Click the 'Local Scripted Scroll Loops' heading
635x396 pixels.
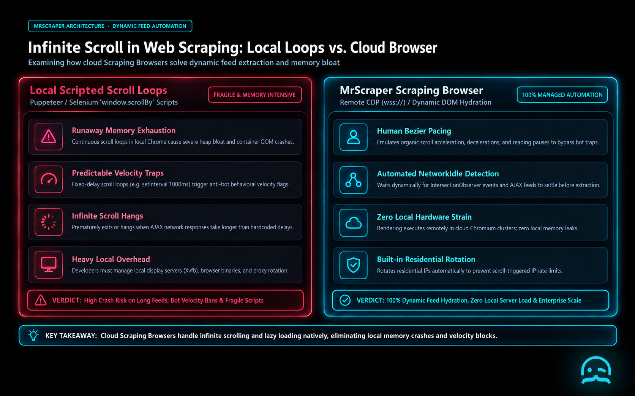point(98,90)
